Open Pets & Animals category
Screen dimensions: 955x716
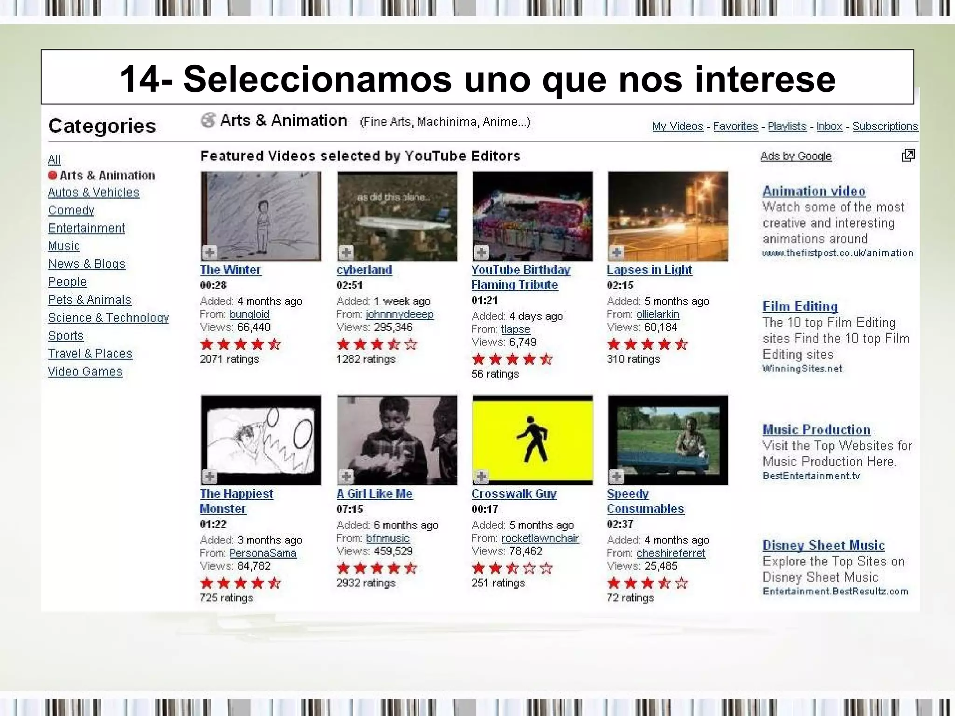pos(90,300)
